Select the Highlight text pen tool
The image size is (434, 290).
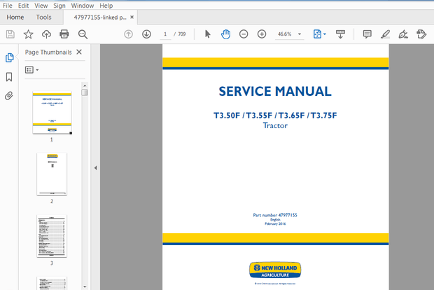click(385, 34)
